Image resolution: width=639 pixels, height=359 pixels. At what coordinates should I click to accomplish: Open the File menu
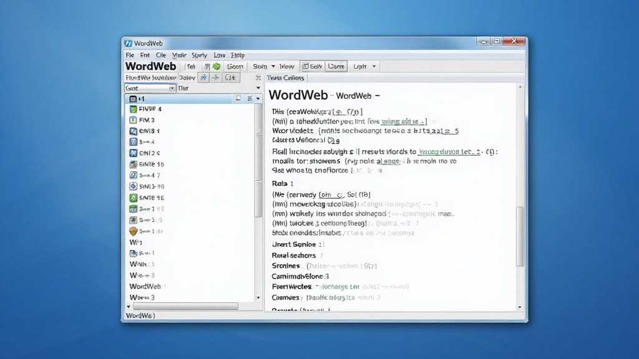point(130,55)
